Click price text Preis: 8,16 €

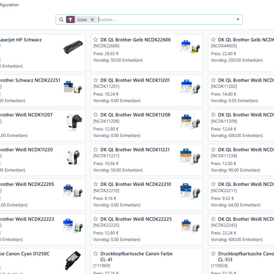105,198
